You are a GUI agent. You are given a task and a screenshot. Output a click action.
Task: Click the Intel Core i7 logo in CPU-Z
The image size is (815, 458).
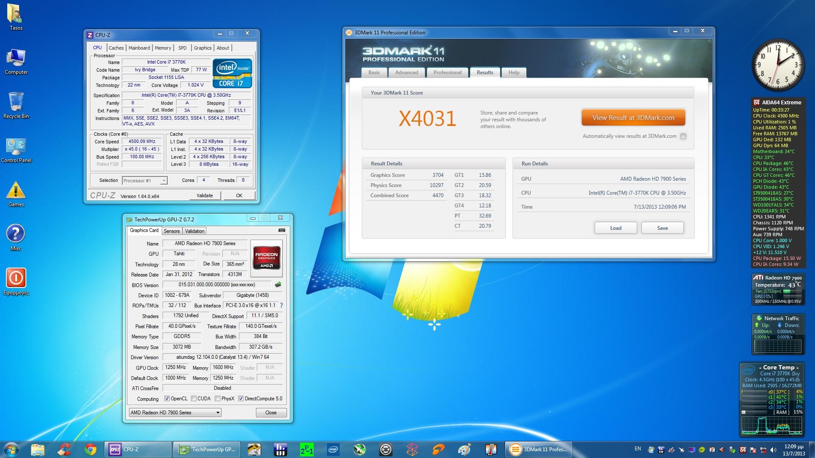tap(232, 73)
